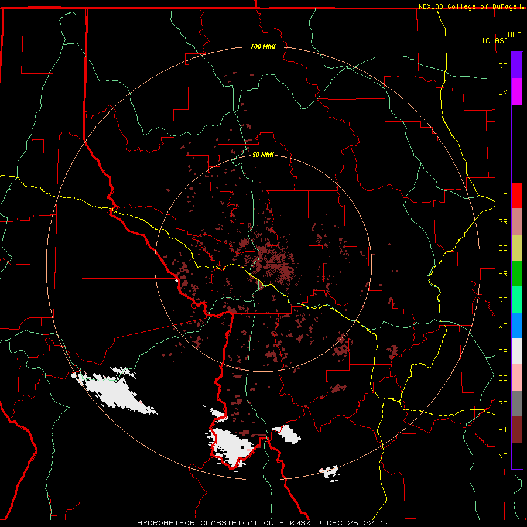Viewport: 527px width, 527px height.
Task: Click the HR legend label
Action: [503, 274]
